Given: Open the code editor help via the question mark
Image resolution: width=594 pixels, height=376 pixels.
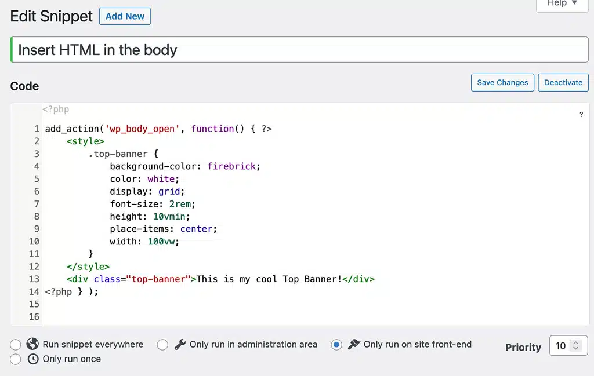Looking at the screenshot, I should click(581, 115).
